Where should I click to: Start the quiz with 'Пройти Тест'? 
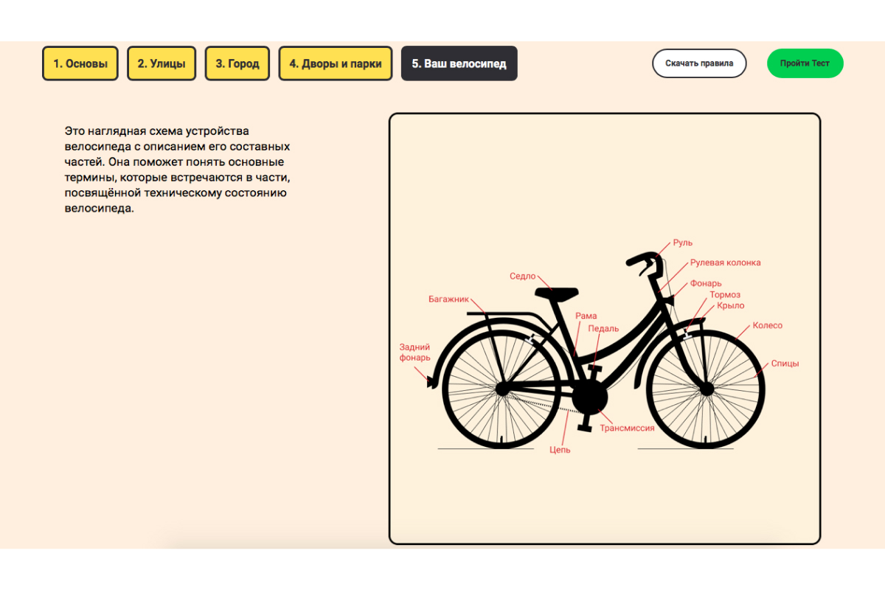tap(805, 63)
